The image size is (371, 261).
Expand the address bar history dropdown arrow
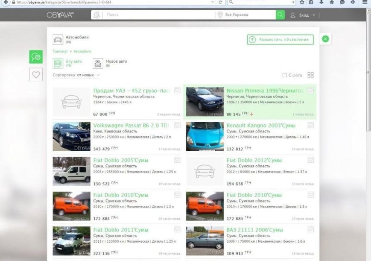[x=213, y=2]
